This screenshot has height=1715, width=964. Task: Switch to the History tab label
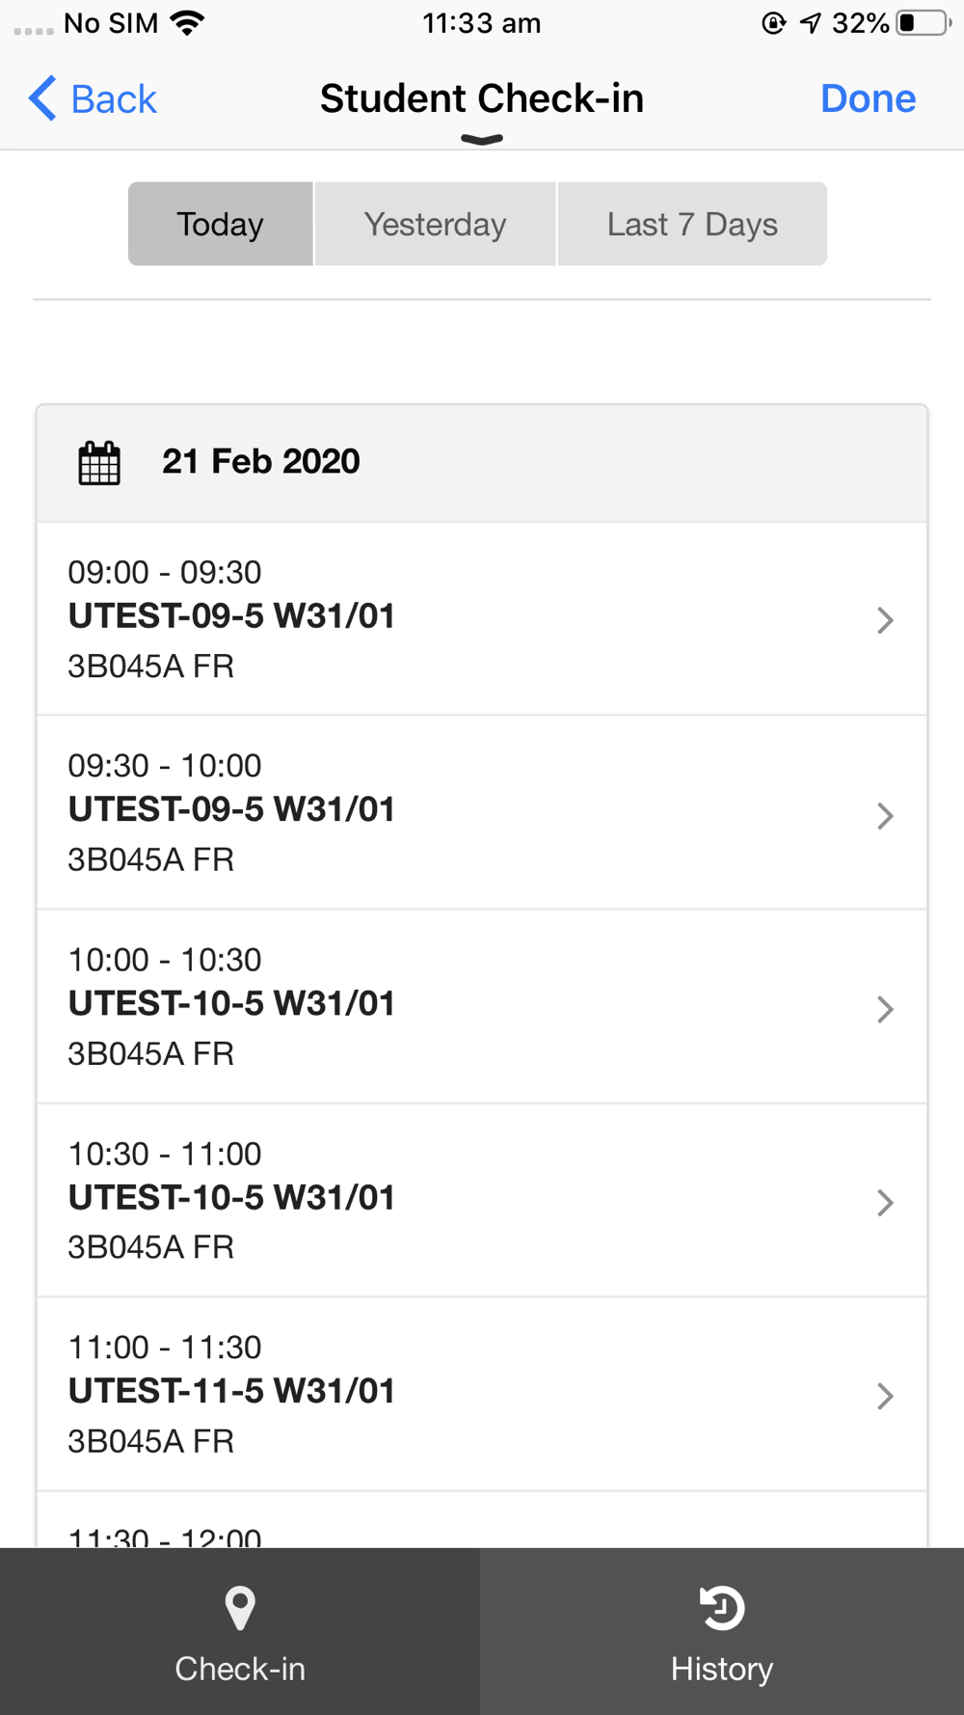tap(722, 1669)
